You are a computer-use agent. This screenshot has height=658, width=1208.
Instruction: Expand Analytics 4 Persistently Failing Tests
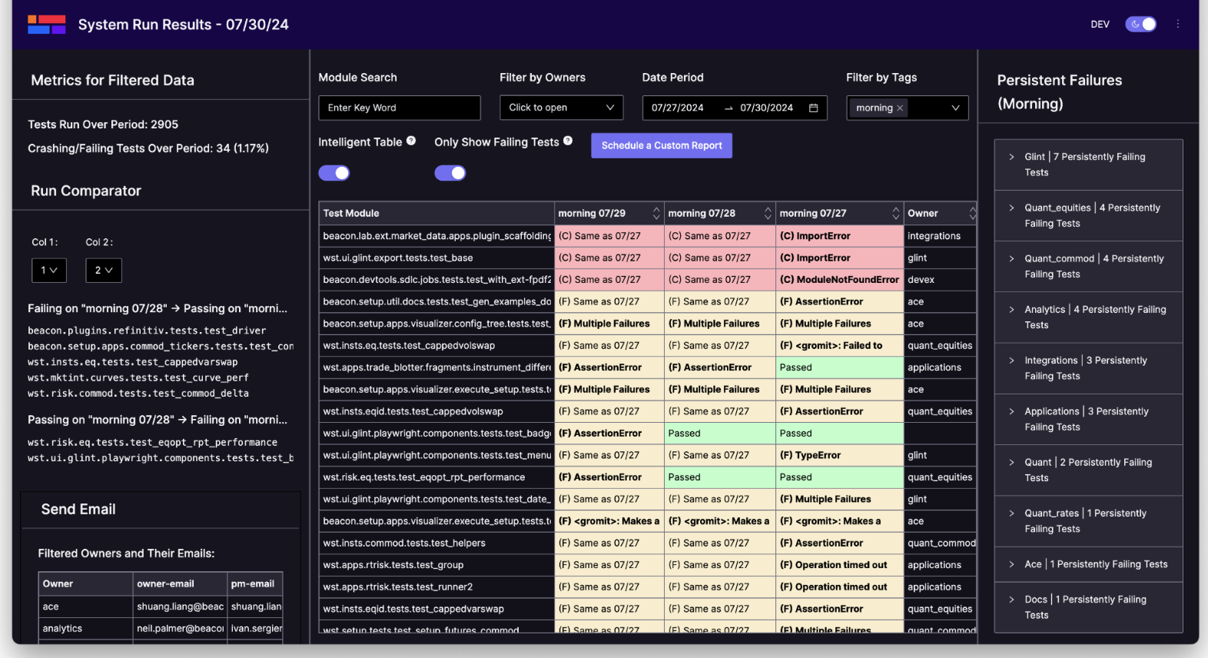1088,317
